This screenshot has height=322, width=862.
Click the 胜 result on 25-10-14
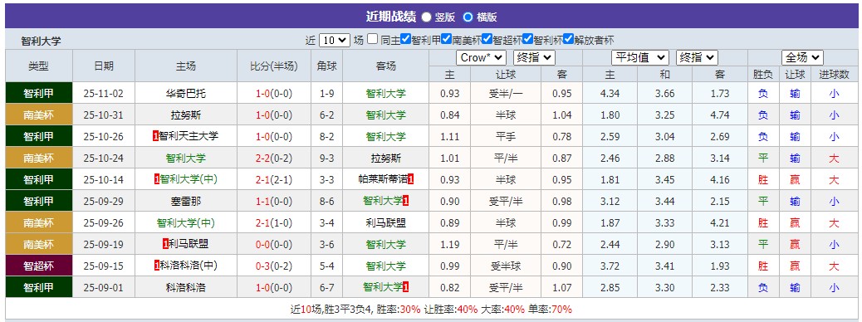pos(762,180)
